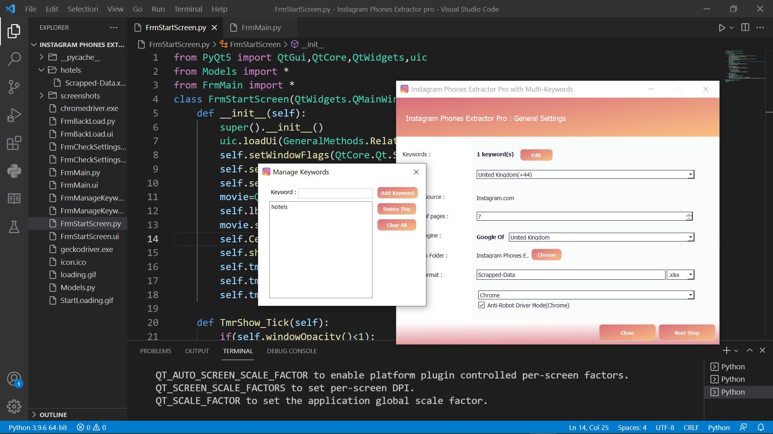
Task: Switch to the FrmMain.py editor tab
Action: [261, 28]
